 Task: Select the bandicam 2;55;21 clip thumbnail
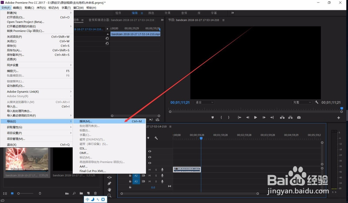pyautogui.click(x=27, y=160)
